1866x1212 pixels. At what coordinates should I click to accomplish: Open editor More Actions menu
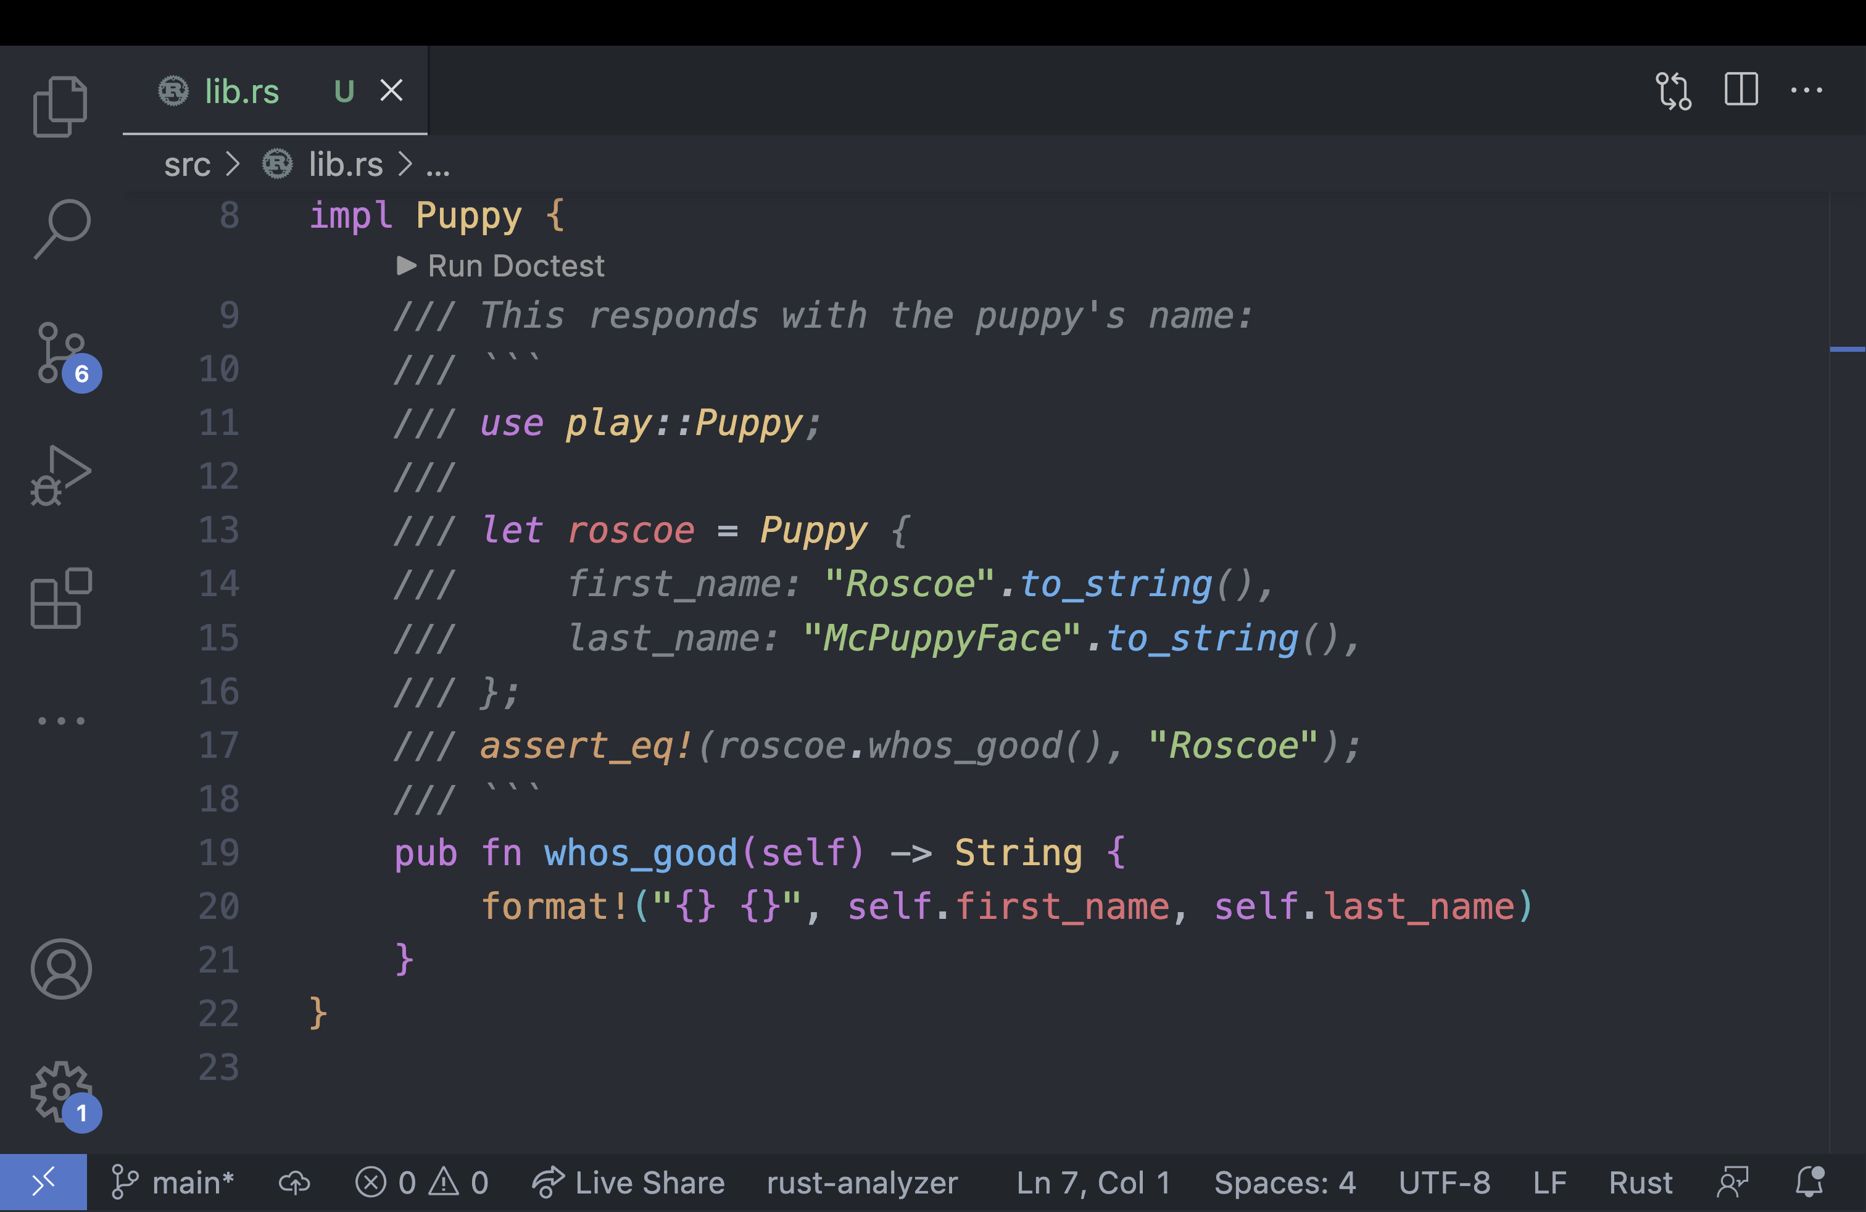[x=1806, y=90]
